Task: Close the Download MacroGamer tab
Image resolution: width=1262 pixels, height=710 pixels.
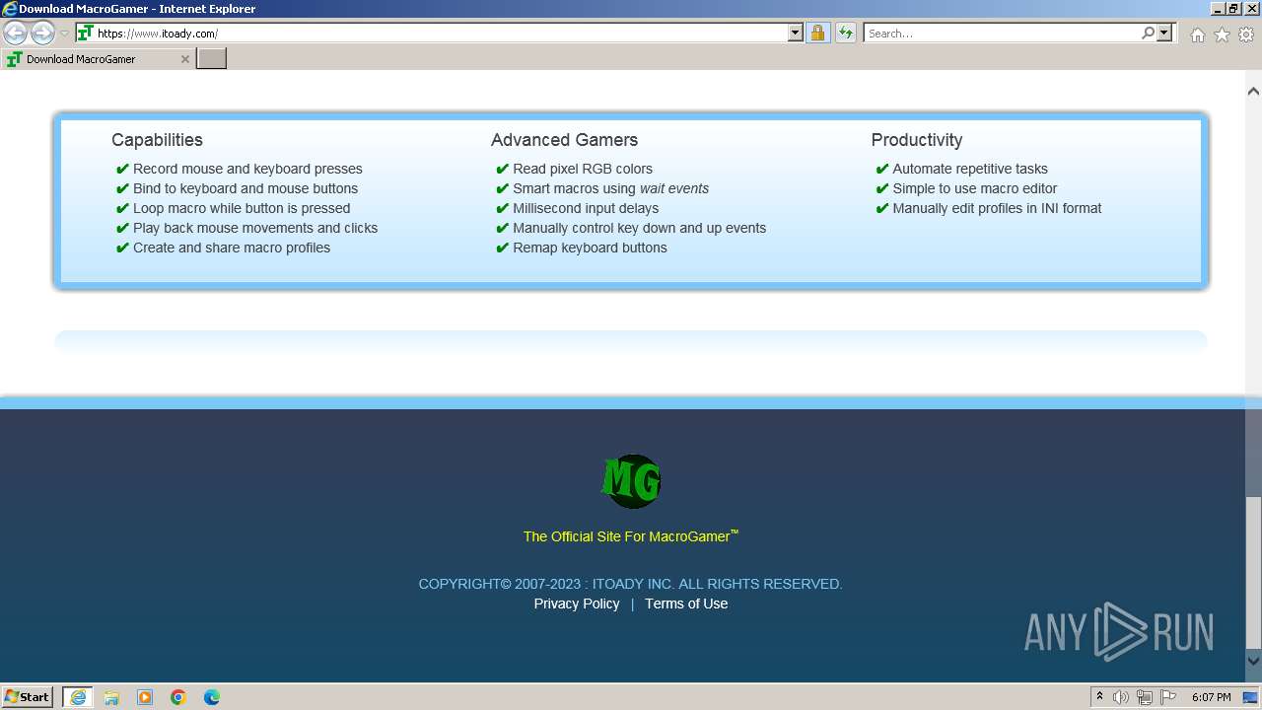Action: coord(184,59)
